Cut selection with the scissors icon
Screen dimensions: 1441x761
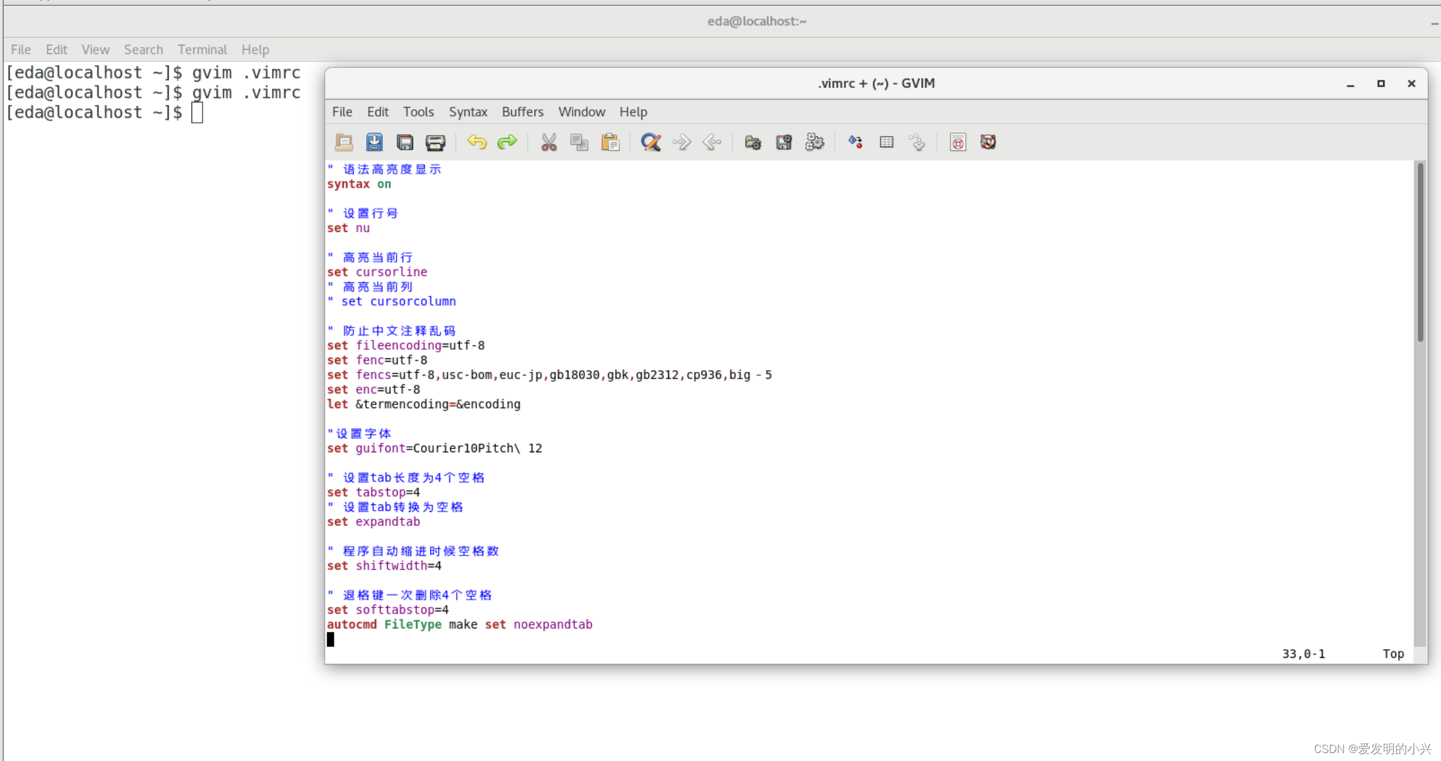(x=549, y=142)
